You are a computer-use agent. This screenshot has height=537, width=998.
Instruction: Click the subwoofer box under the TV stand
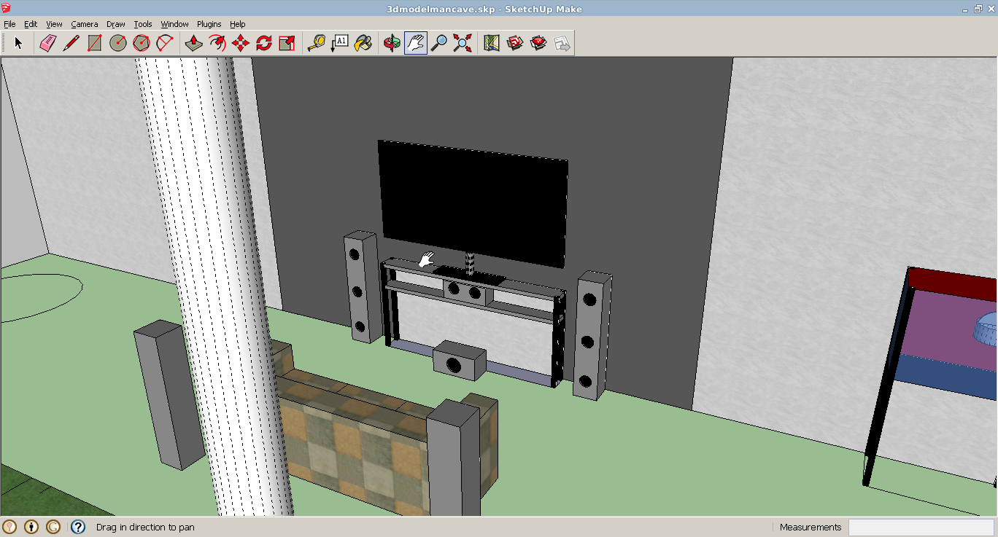point(459,360)
